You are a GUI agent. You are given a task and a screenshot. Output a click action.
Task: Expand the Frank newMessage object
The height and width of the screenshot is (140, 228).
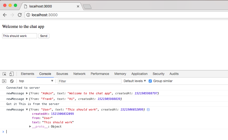tap(27, 99)
